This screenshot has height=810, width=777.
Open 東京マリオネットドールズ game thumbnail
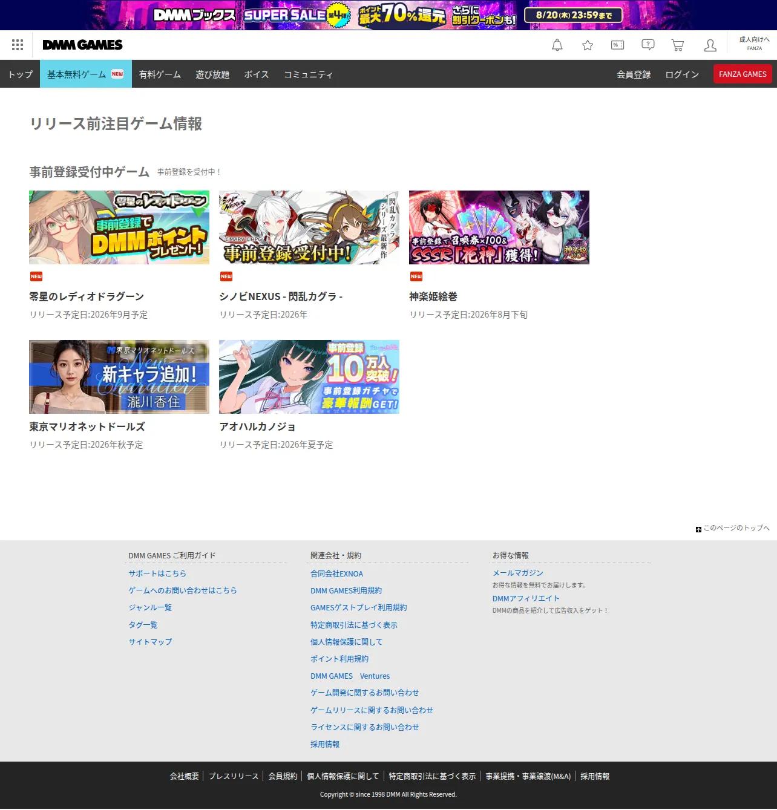[119, 377]
